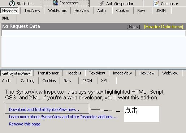This screenshot has height=133, width=186.
Task: Click the Remove this page link
Action: coord(25,124)
